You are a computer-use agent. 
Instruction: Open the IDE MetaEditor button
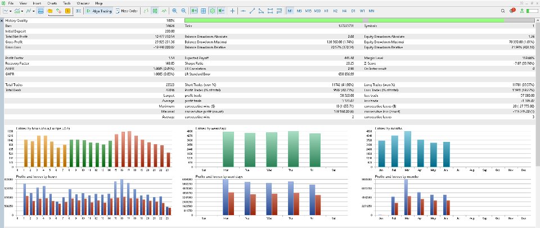79,11
